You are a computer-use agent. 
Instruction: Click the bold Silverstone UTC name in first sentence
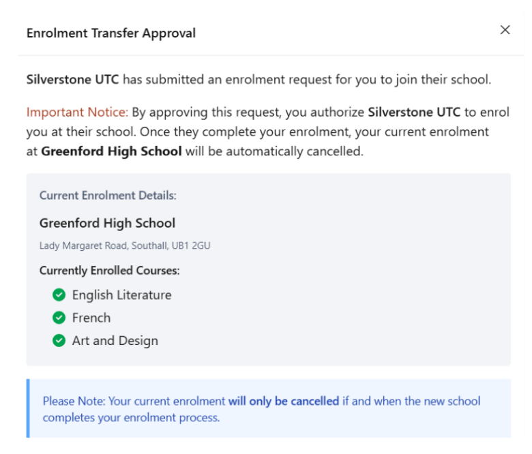tap(72, 80)
